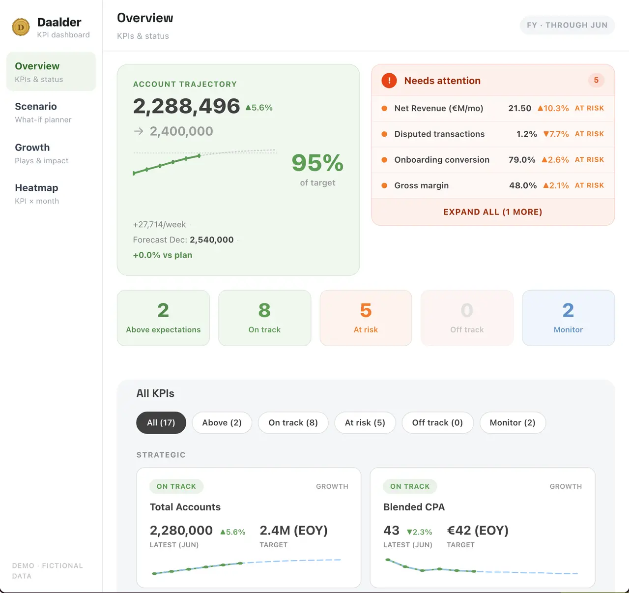This screenshot has width=629, height=593.
Task: Open the Total Accounts KPI card
Action: [x=249, y=528]
